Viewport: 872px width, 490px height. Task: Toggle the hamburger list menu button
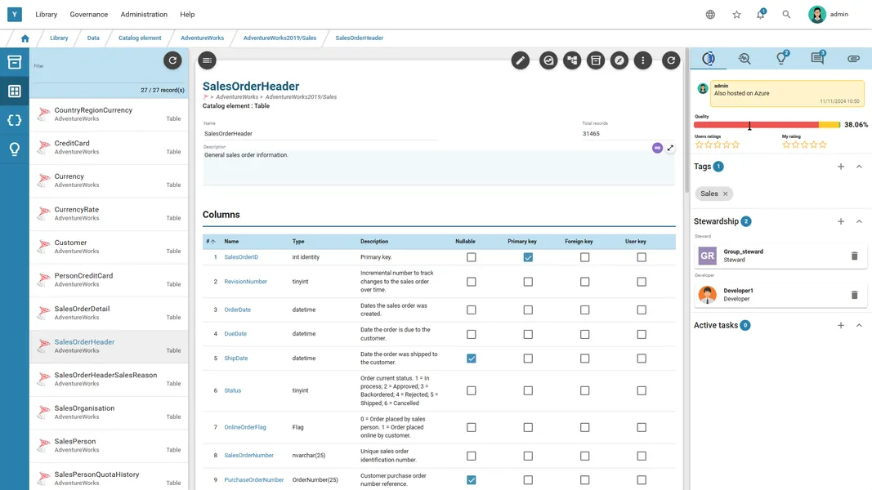(x=207, y=60)
